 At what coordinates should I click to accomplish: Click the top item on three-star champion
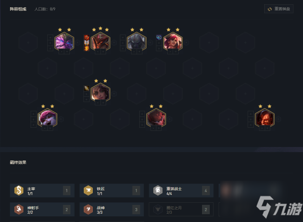point(86,37)
